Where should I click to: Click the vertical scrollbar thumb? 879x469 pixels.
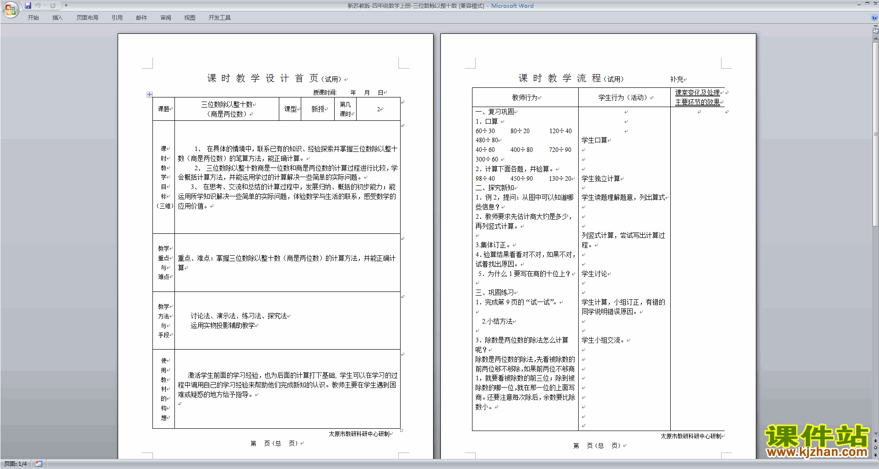(875, 134)
